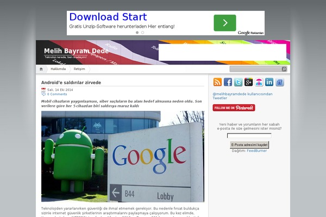Image resolution: width=326 pixels, height=217 pixels.
Task: Open @melihbayramdede Tweetler link
Action: [242, 96]
